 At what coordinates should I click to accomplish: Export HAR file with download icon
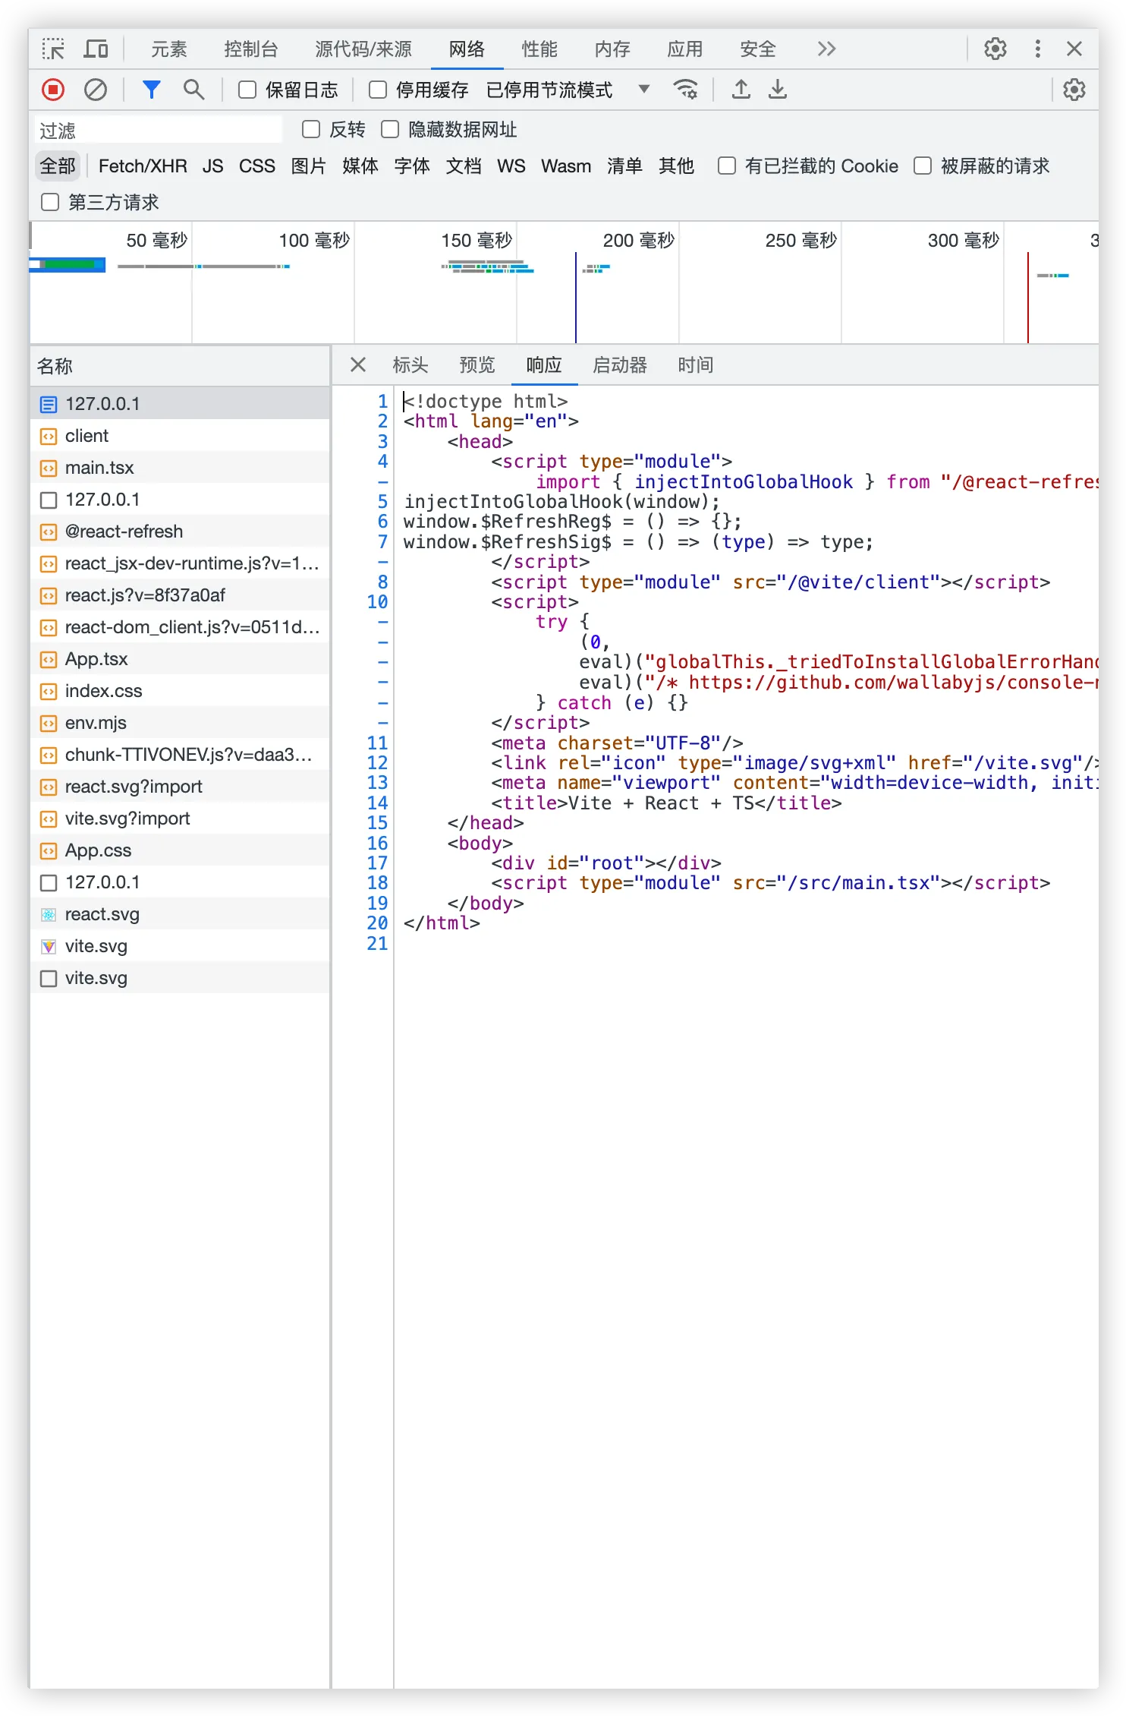tap(778, 90)
